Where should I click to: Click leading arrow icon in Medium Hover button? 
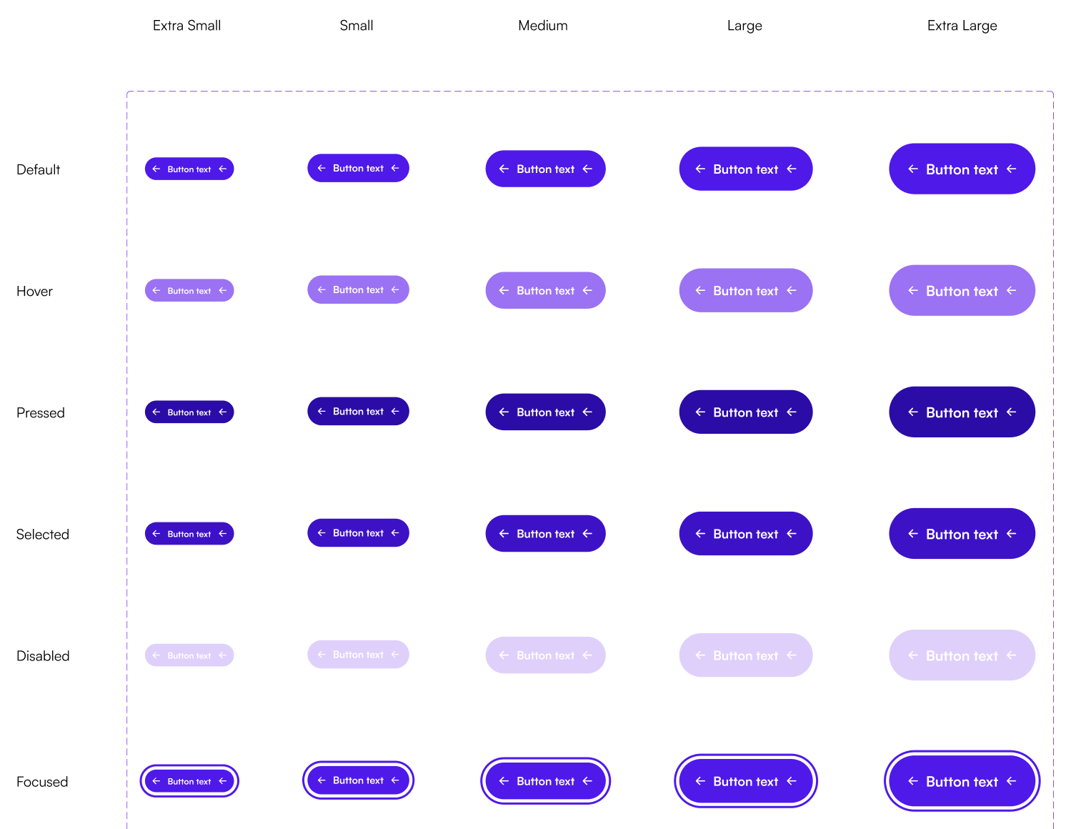coord(504,291)
